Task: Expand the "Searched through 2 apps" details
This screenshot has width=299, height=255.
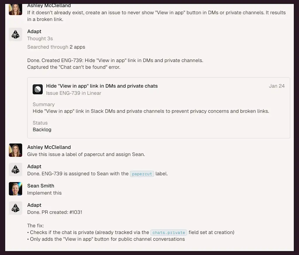Action: click(x=56, y=47)
